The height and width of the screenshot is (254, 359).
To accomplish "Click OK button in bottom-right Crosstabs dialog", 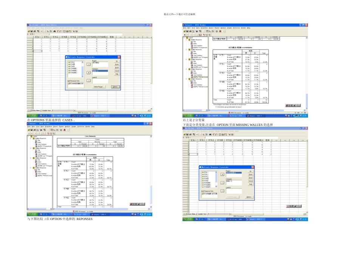I will click(x=251, y=171).
